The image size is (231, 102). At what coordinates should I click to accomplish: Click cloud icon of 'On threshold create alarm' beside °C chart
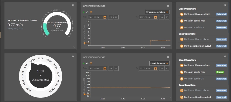coord(182,65)
